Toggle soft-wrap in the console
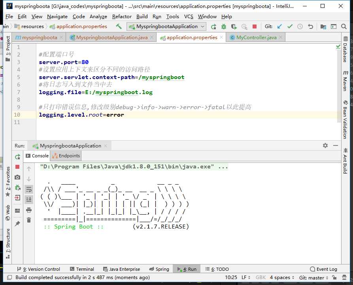Viewport: 353px width, 285px height. [x=29, y=189]
